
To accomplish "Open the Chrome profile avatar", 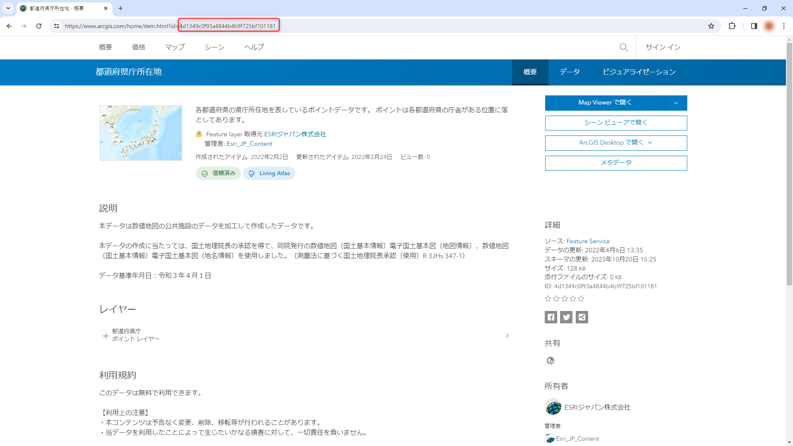I will (769, 26).
